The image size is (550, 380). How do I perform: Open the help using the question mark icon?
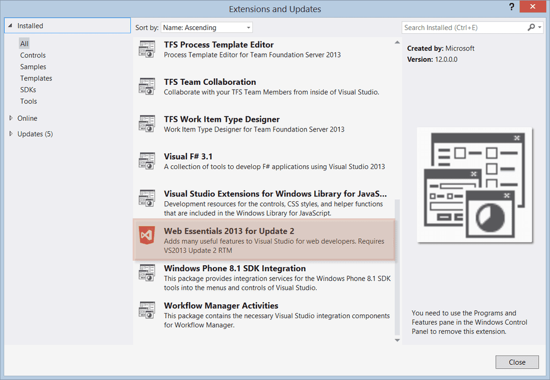[510, 7]
